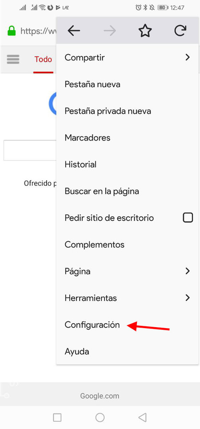Tap the Android recent apps square button
Viewport: 200px width, 429px height.
pyautogui.click(x=57, y=417)
